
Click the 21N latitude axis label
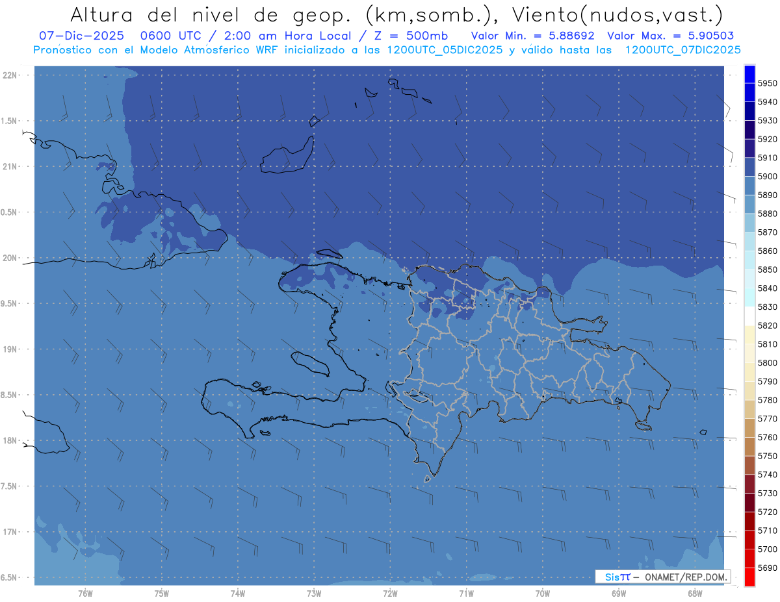click(10, 167)
